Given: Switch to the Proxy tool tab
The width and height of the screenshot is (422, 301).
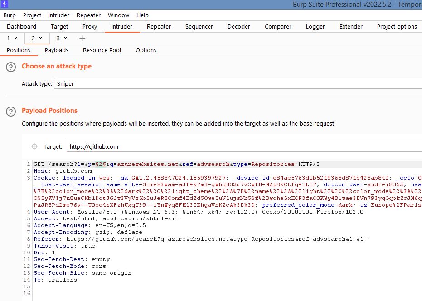Looking at the screenshot, I should click(90, 27).
